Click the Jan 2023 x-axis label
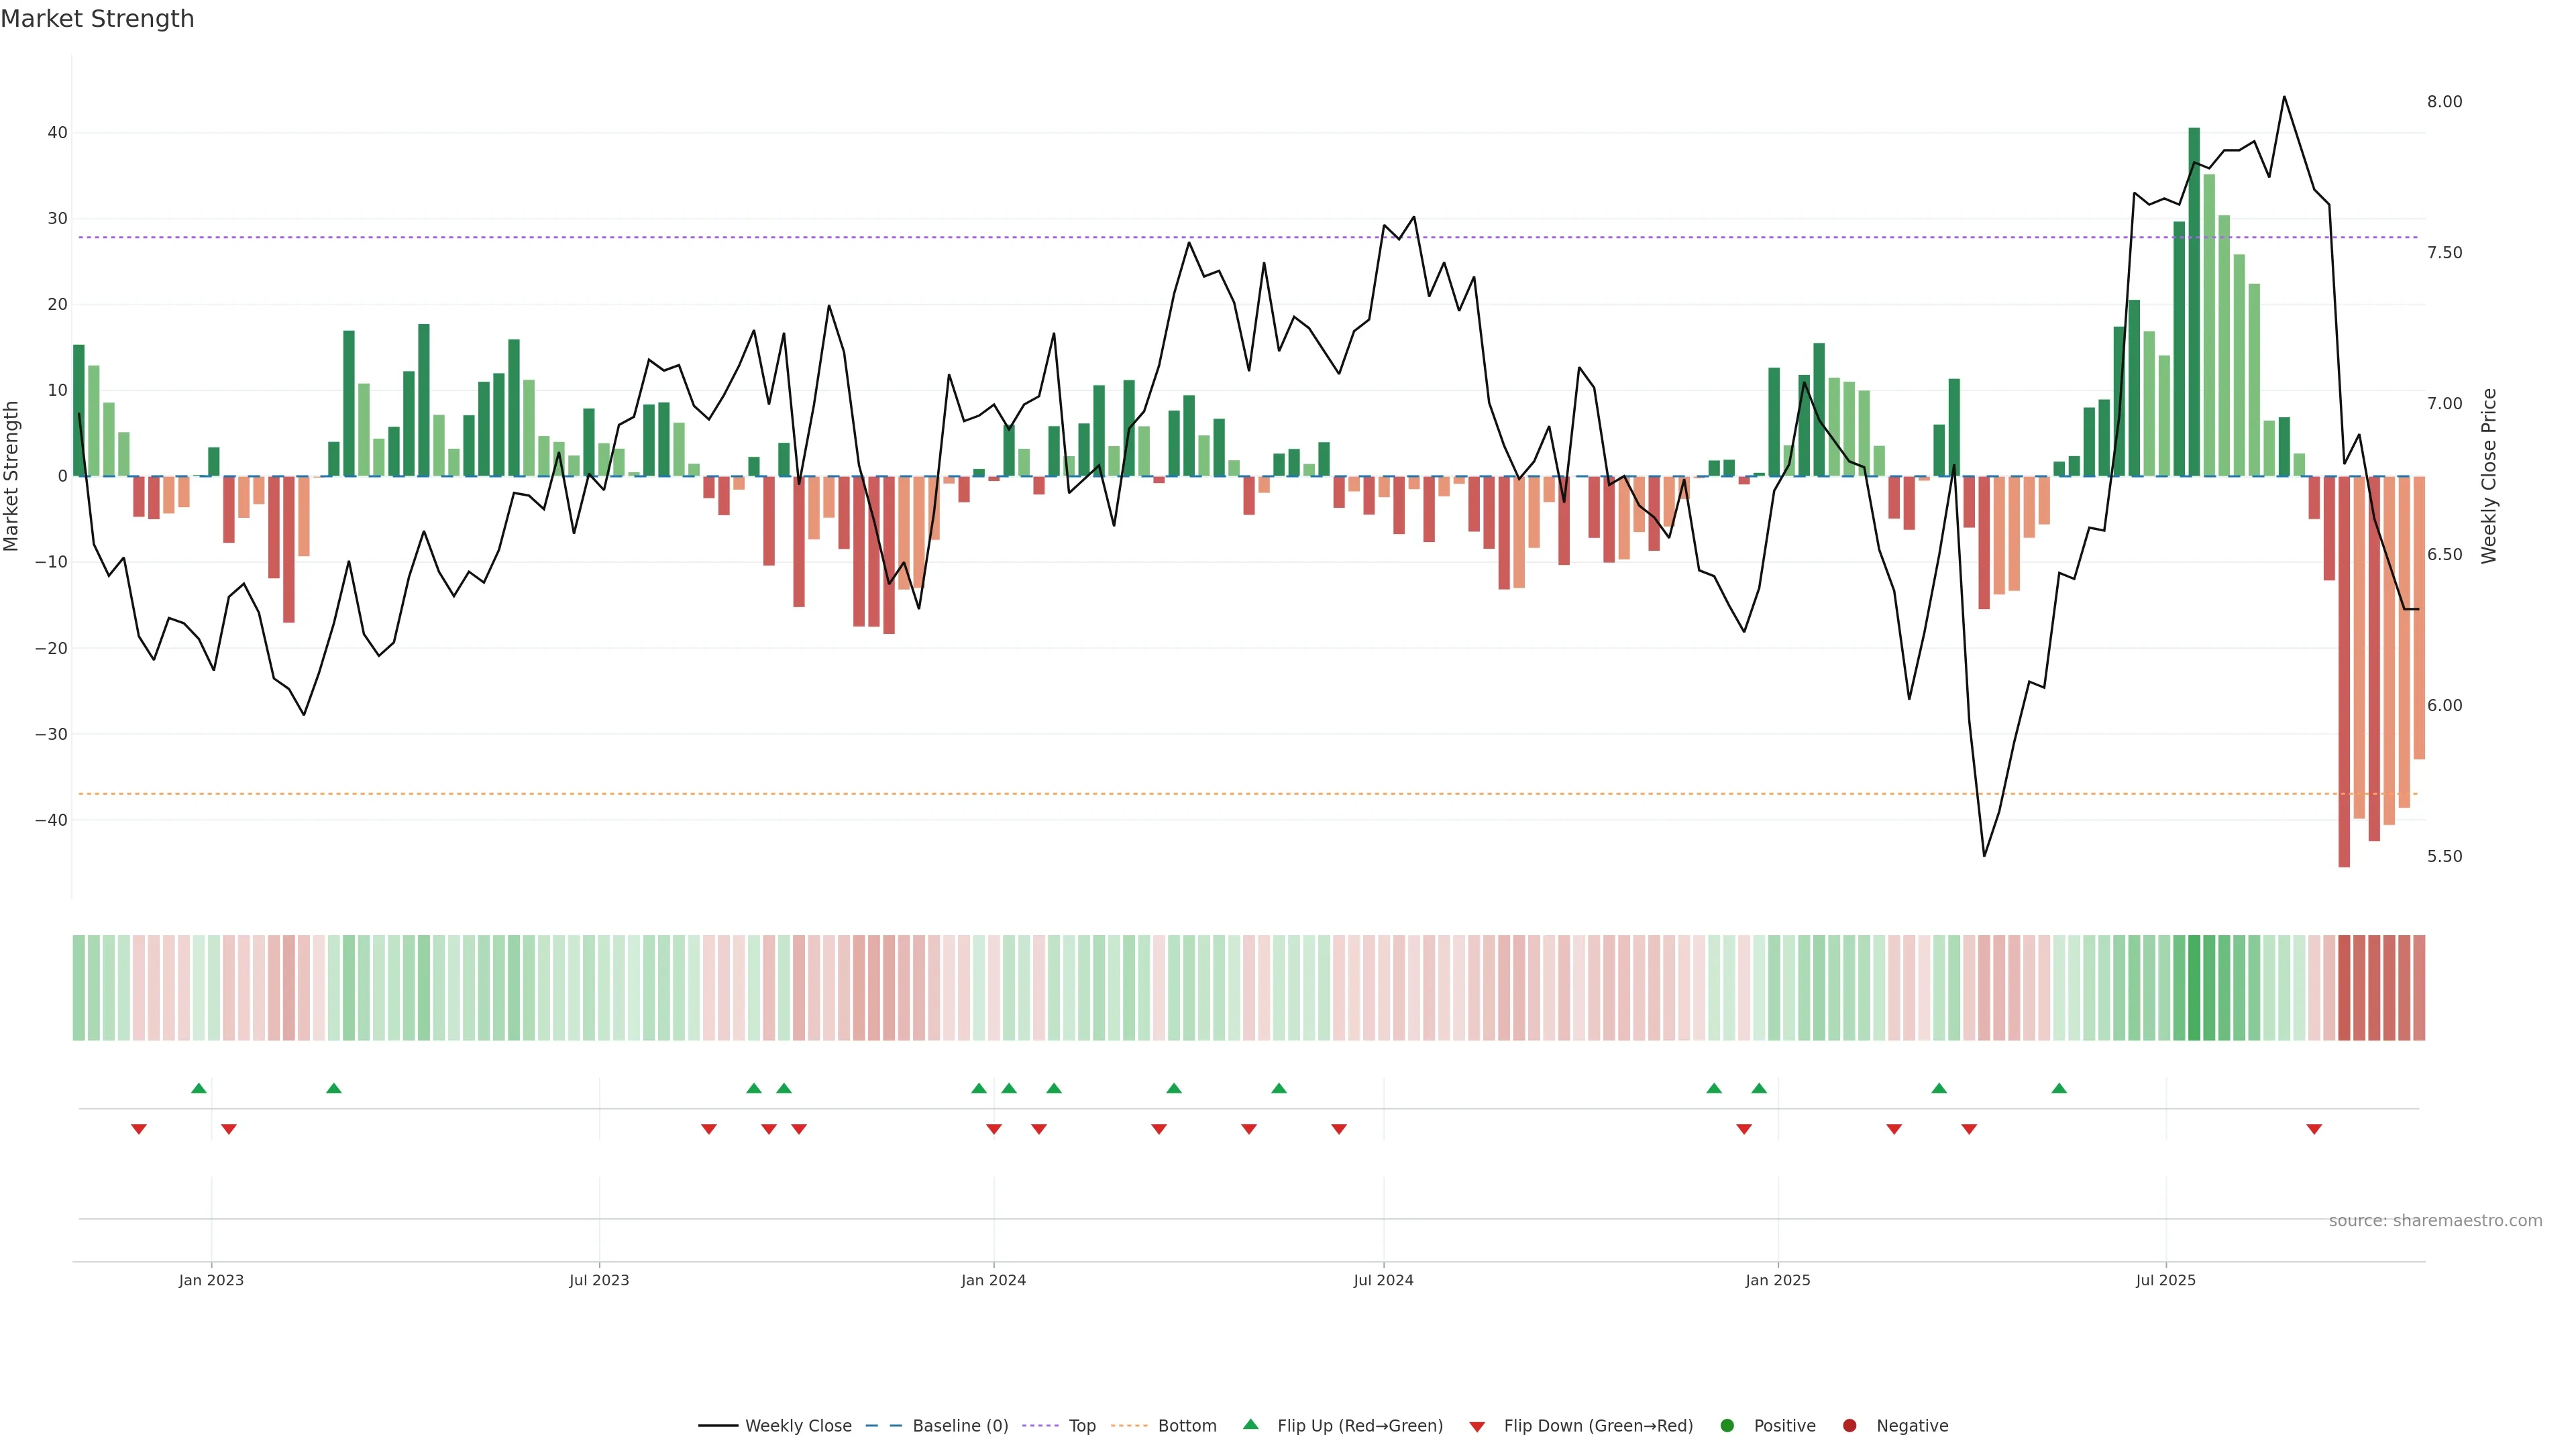 211,1280
